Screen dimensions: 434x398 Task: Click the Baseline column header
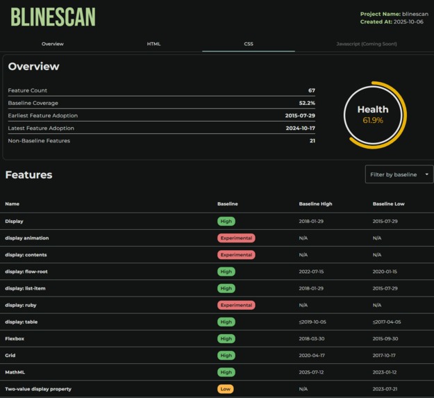pos(228,204)
